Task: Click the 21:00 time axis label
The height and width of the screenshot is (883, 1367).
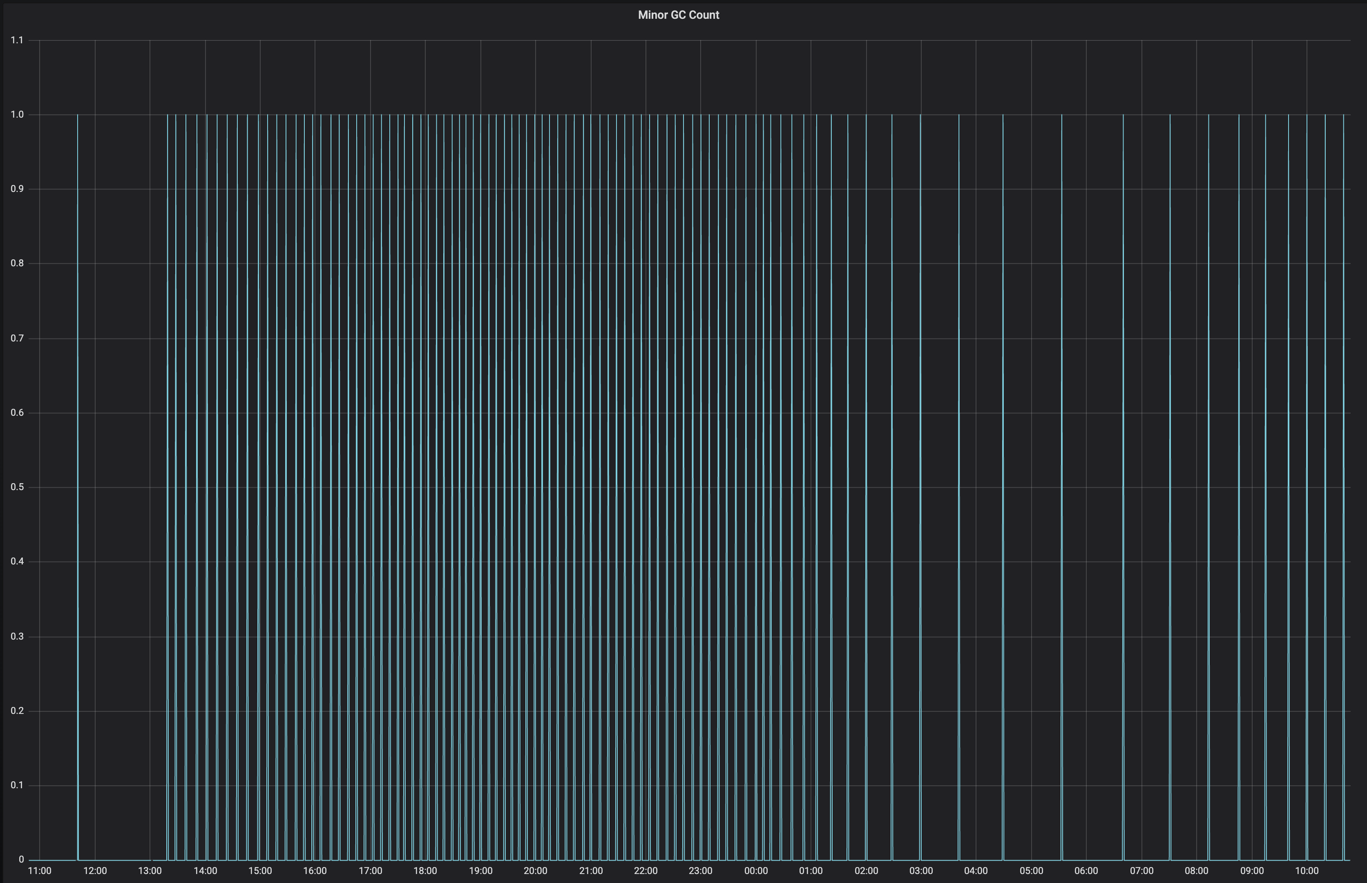Action: [x=591, y=871]
